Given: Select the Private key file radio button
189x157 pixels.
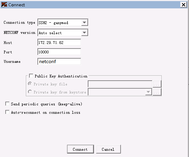Looking at the screenshot, I should click(x=30, y=84).
